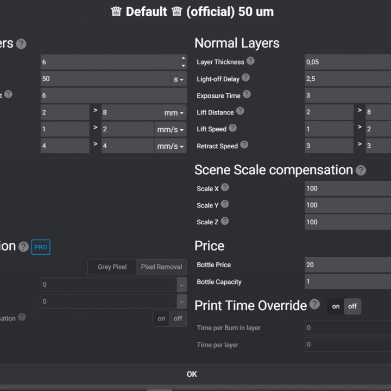Image resolution: width=391 pixels, height=391 pixels.
Task: Turn Print Time Override on
Action: coord(336,306)
